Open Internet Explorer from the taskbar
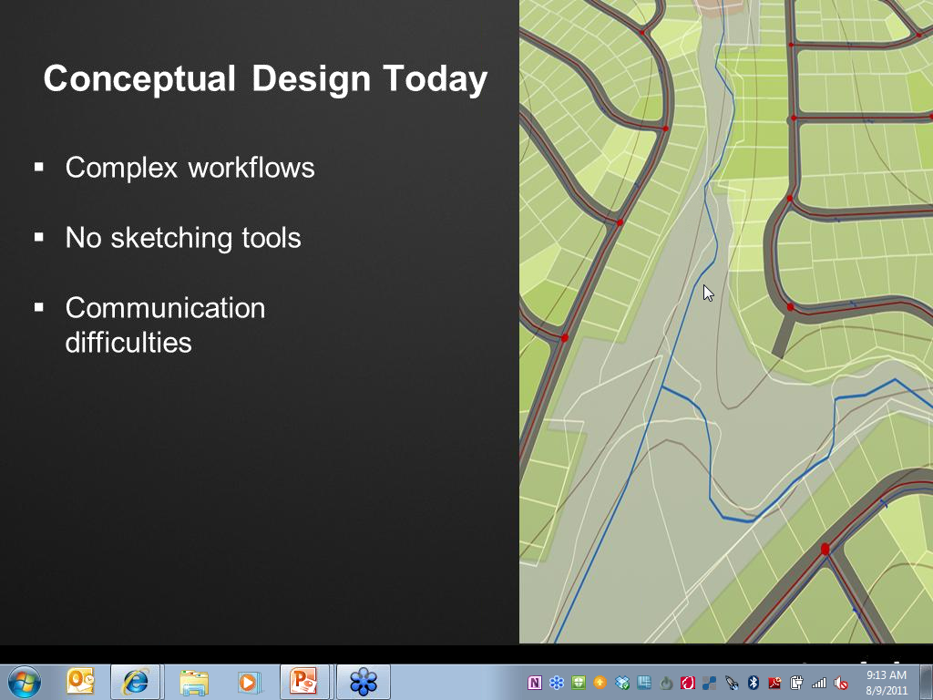Screen dimensions: 933x700 (135, 682)
